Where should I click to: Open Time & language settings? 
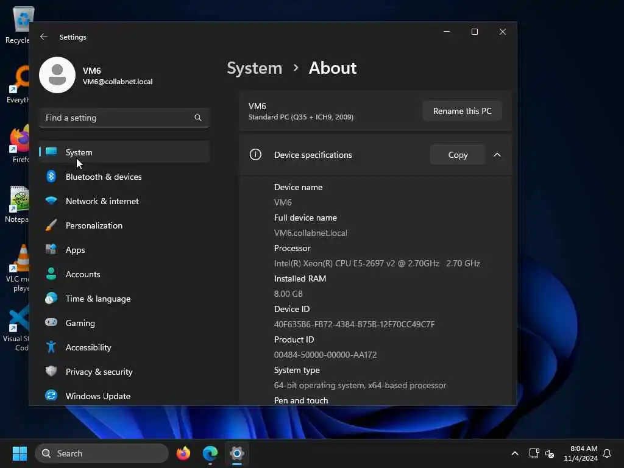124,298
